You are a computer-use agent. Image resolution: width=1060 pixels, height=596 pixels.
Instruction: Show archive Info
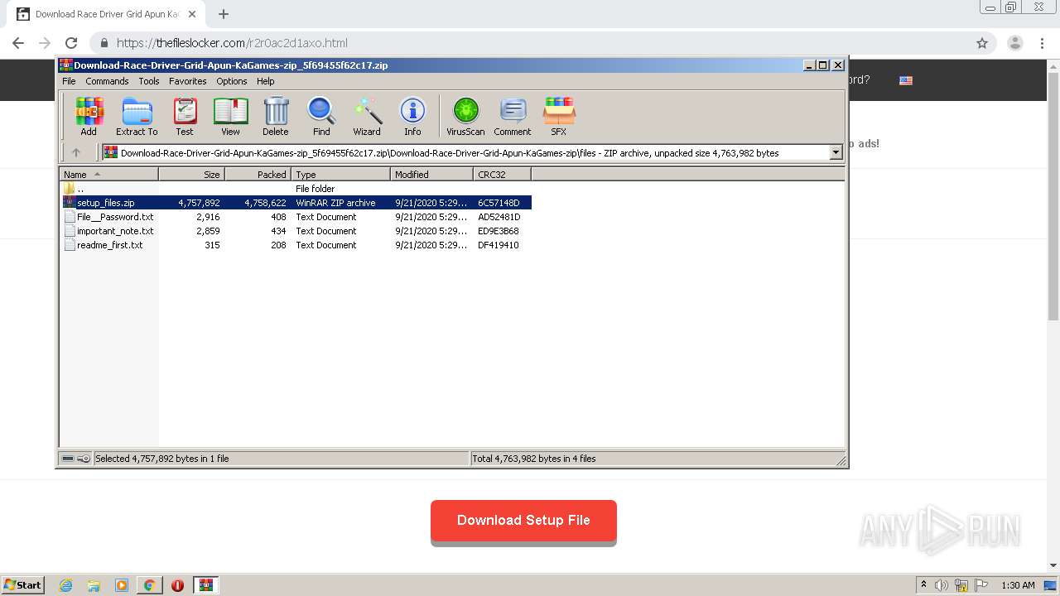pos(412,116)
